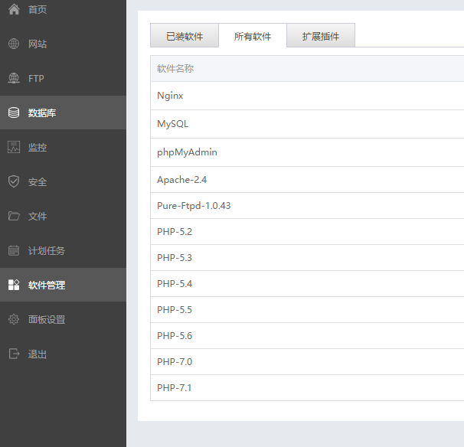Click the calendar icon for 计划任务
The height and width of the screenshot is (447, 464).
(x=14, y=250)
